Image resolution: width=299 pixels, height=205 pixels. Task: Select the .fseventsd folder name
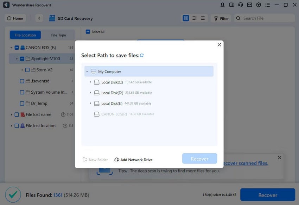click(40, 81)
